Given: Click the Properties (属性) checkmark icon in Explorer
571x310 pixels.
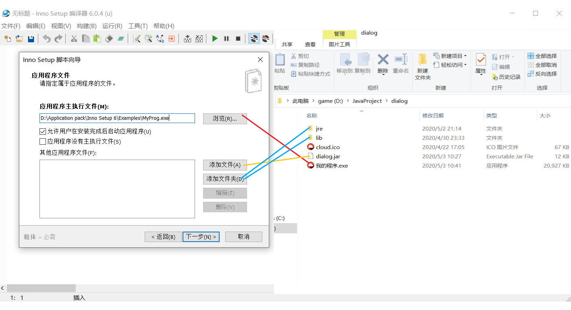Looking at the screenshot, I should 481,60.
